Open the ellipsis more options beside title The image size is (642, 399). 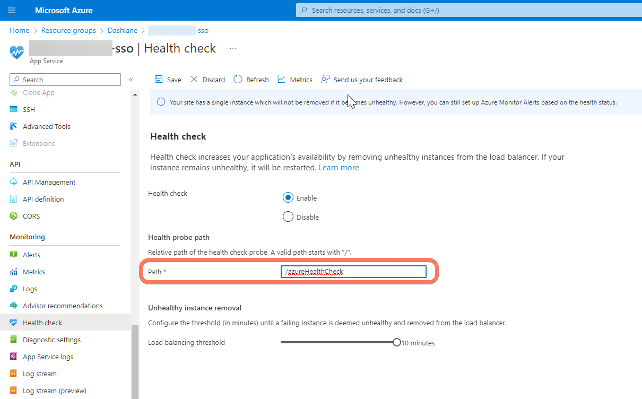point(232,48)
